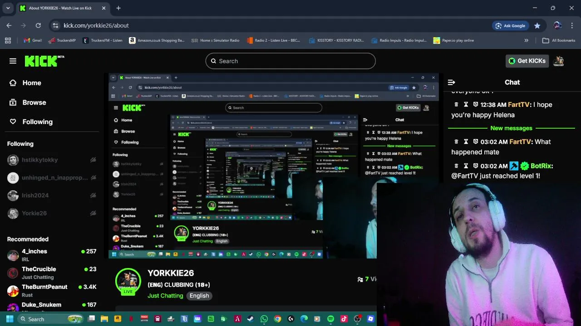Open the tab search dropdown arrow

click(8, 8)
